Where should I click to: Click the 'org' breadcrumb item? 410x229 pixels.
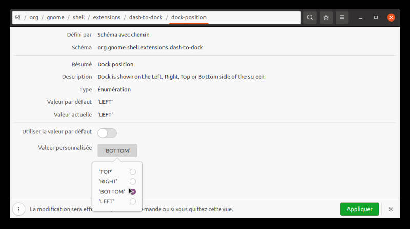pos(34,17)
